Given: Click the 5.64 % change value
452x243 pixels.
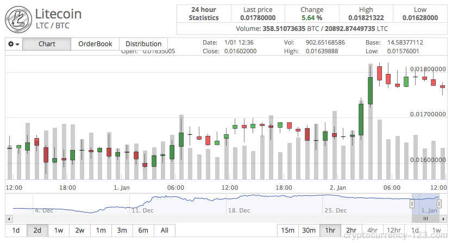Looking at the screenshot, I should tap(312, 18).
